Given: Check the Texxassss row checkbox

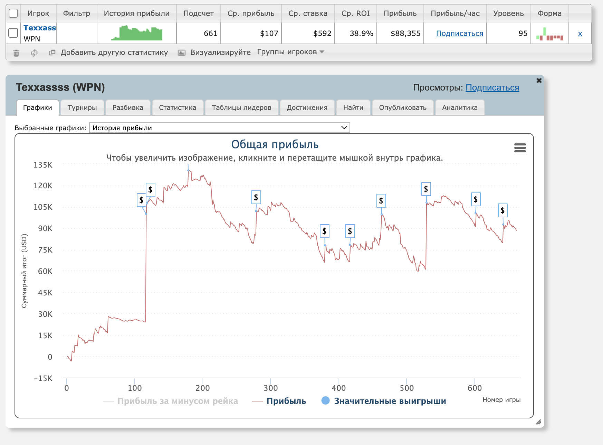Looking at the screenshot, I should point(13,33).
